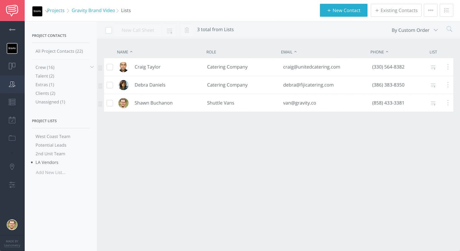The height and width of the screenshot is (251, 460).
Task: Open the By Custom Order sort dropdown
Action: 414,30
